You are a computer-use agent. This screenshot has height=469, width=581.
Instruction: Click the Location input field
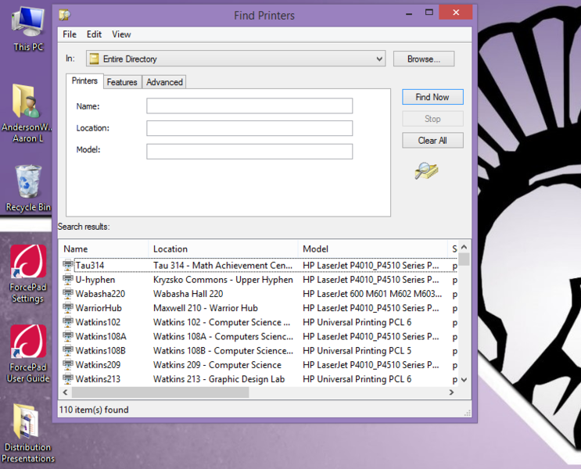[x=249, y=128]
